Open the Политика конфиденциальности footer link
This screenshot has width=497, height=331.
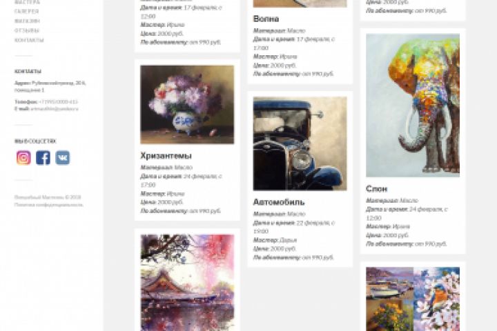point(49,205)
